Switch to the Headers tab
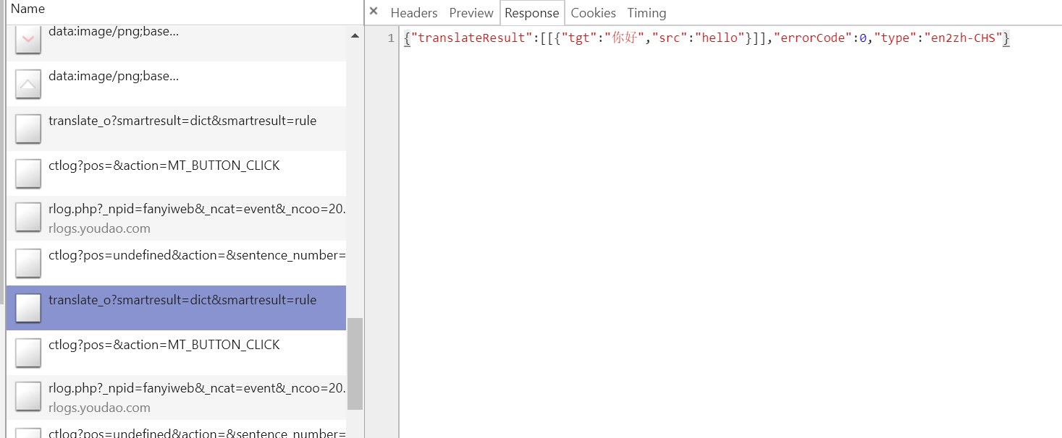Viewport: 1062px width, 438px height. (414, 13)
